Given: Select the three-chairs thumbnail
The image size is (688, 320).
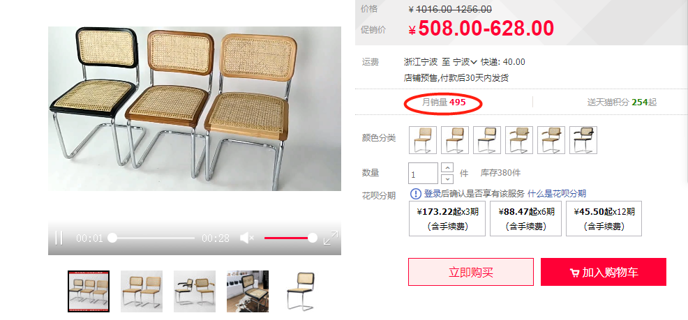Looking at the screenshot, I should point(89,291).
